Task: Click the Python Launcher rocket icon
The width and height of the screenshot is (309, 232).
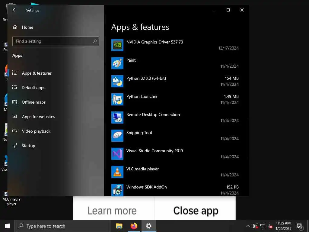Action: point(117,99)
